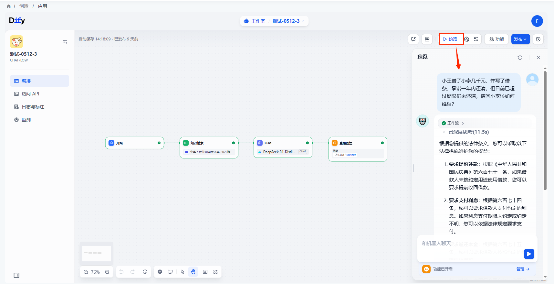Open the run history clock-play icon
Image resolution: width=554 pixels, height=284 pixels.
[x=466, y=39]
